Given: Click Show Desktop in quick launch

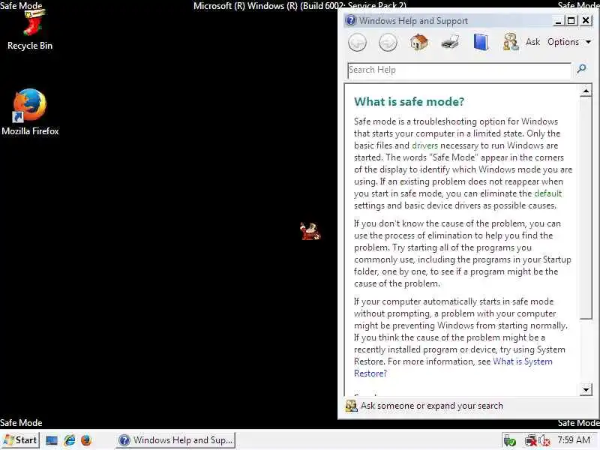Looking at the screenshot, I should [52, 440].
